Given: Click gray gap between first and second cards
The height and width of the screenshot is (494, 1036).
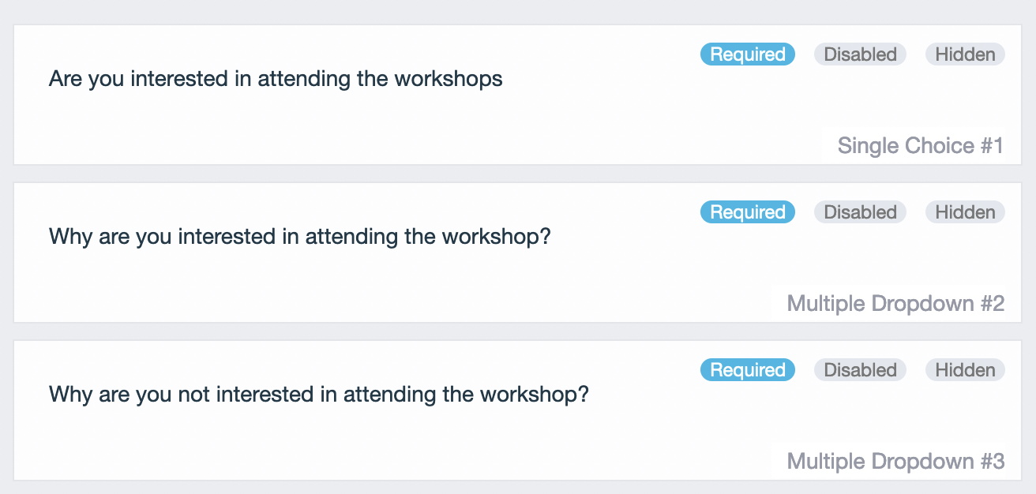Looking at the screenshot, I should [x=518, y=174].
